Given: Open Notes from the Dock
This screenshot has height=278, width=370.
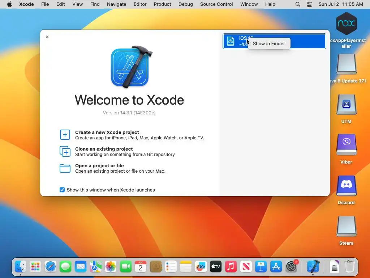Looking at the screenshot, I should click(x=186, y=267).
